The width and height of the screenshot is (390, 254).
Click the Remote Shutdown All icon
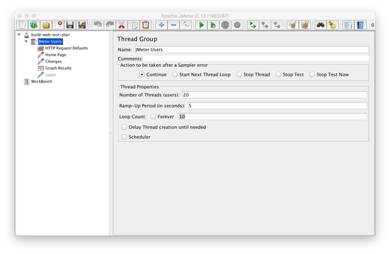click(x=277, y=25)
